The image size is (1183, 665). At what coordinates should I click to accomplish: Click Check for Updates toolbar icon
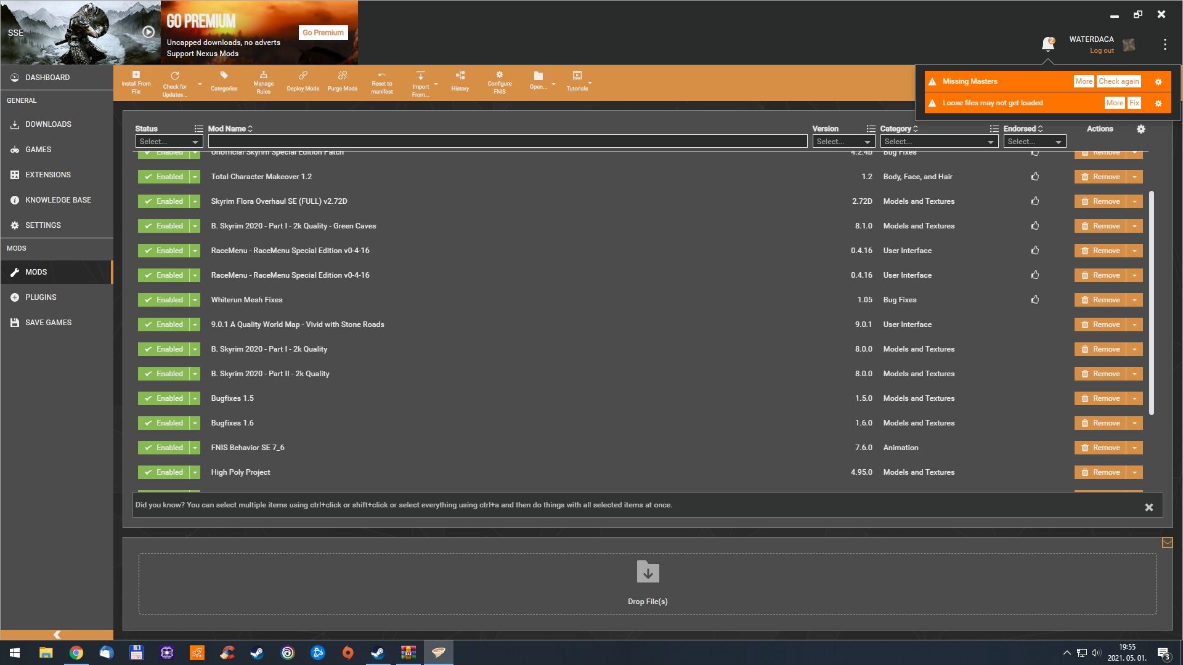coord(175,83)
